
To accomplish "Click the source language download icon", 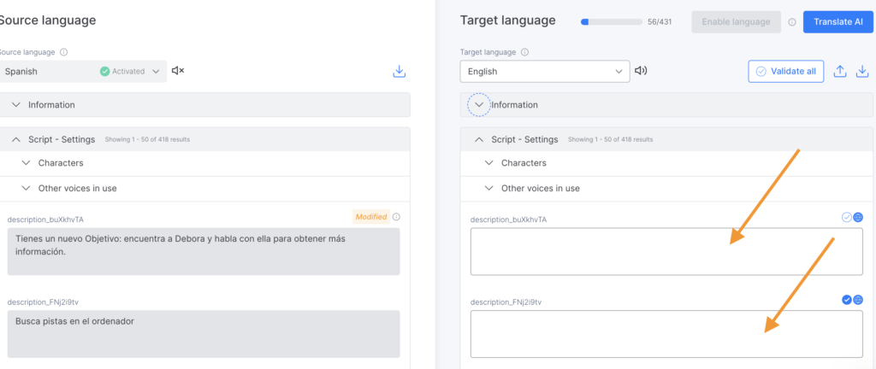I will (399, 72).
